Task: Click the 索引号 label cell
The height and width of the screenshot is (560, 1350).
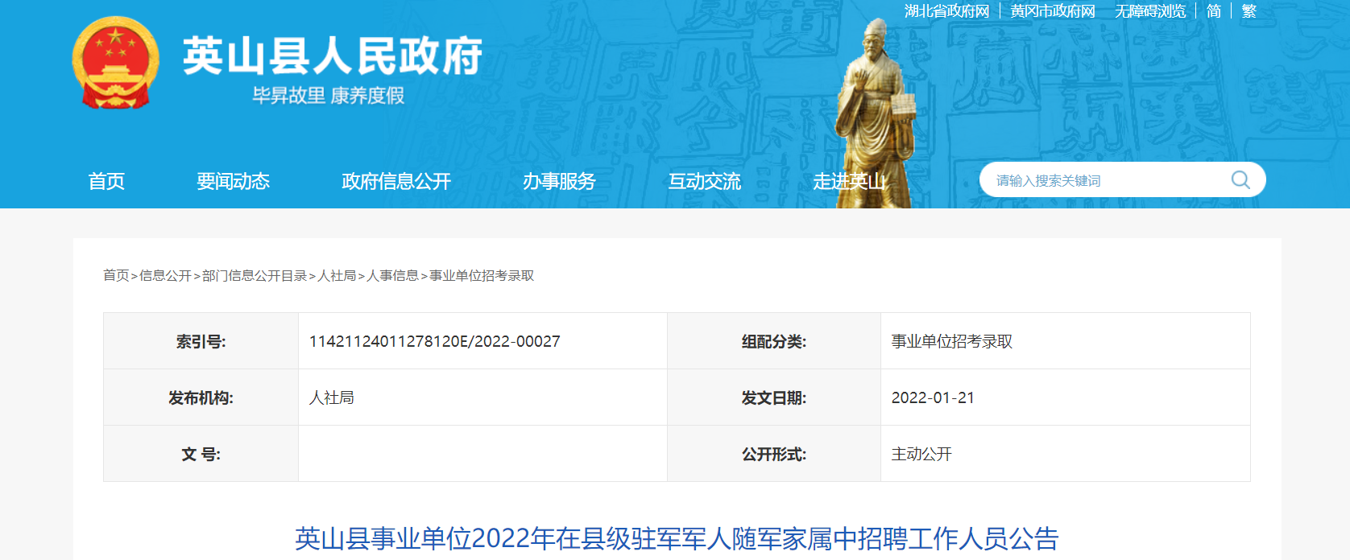Action: (x=201, y=341)
